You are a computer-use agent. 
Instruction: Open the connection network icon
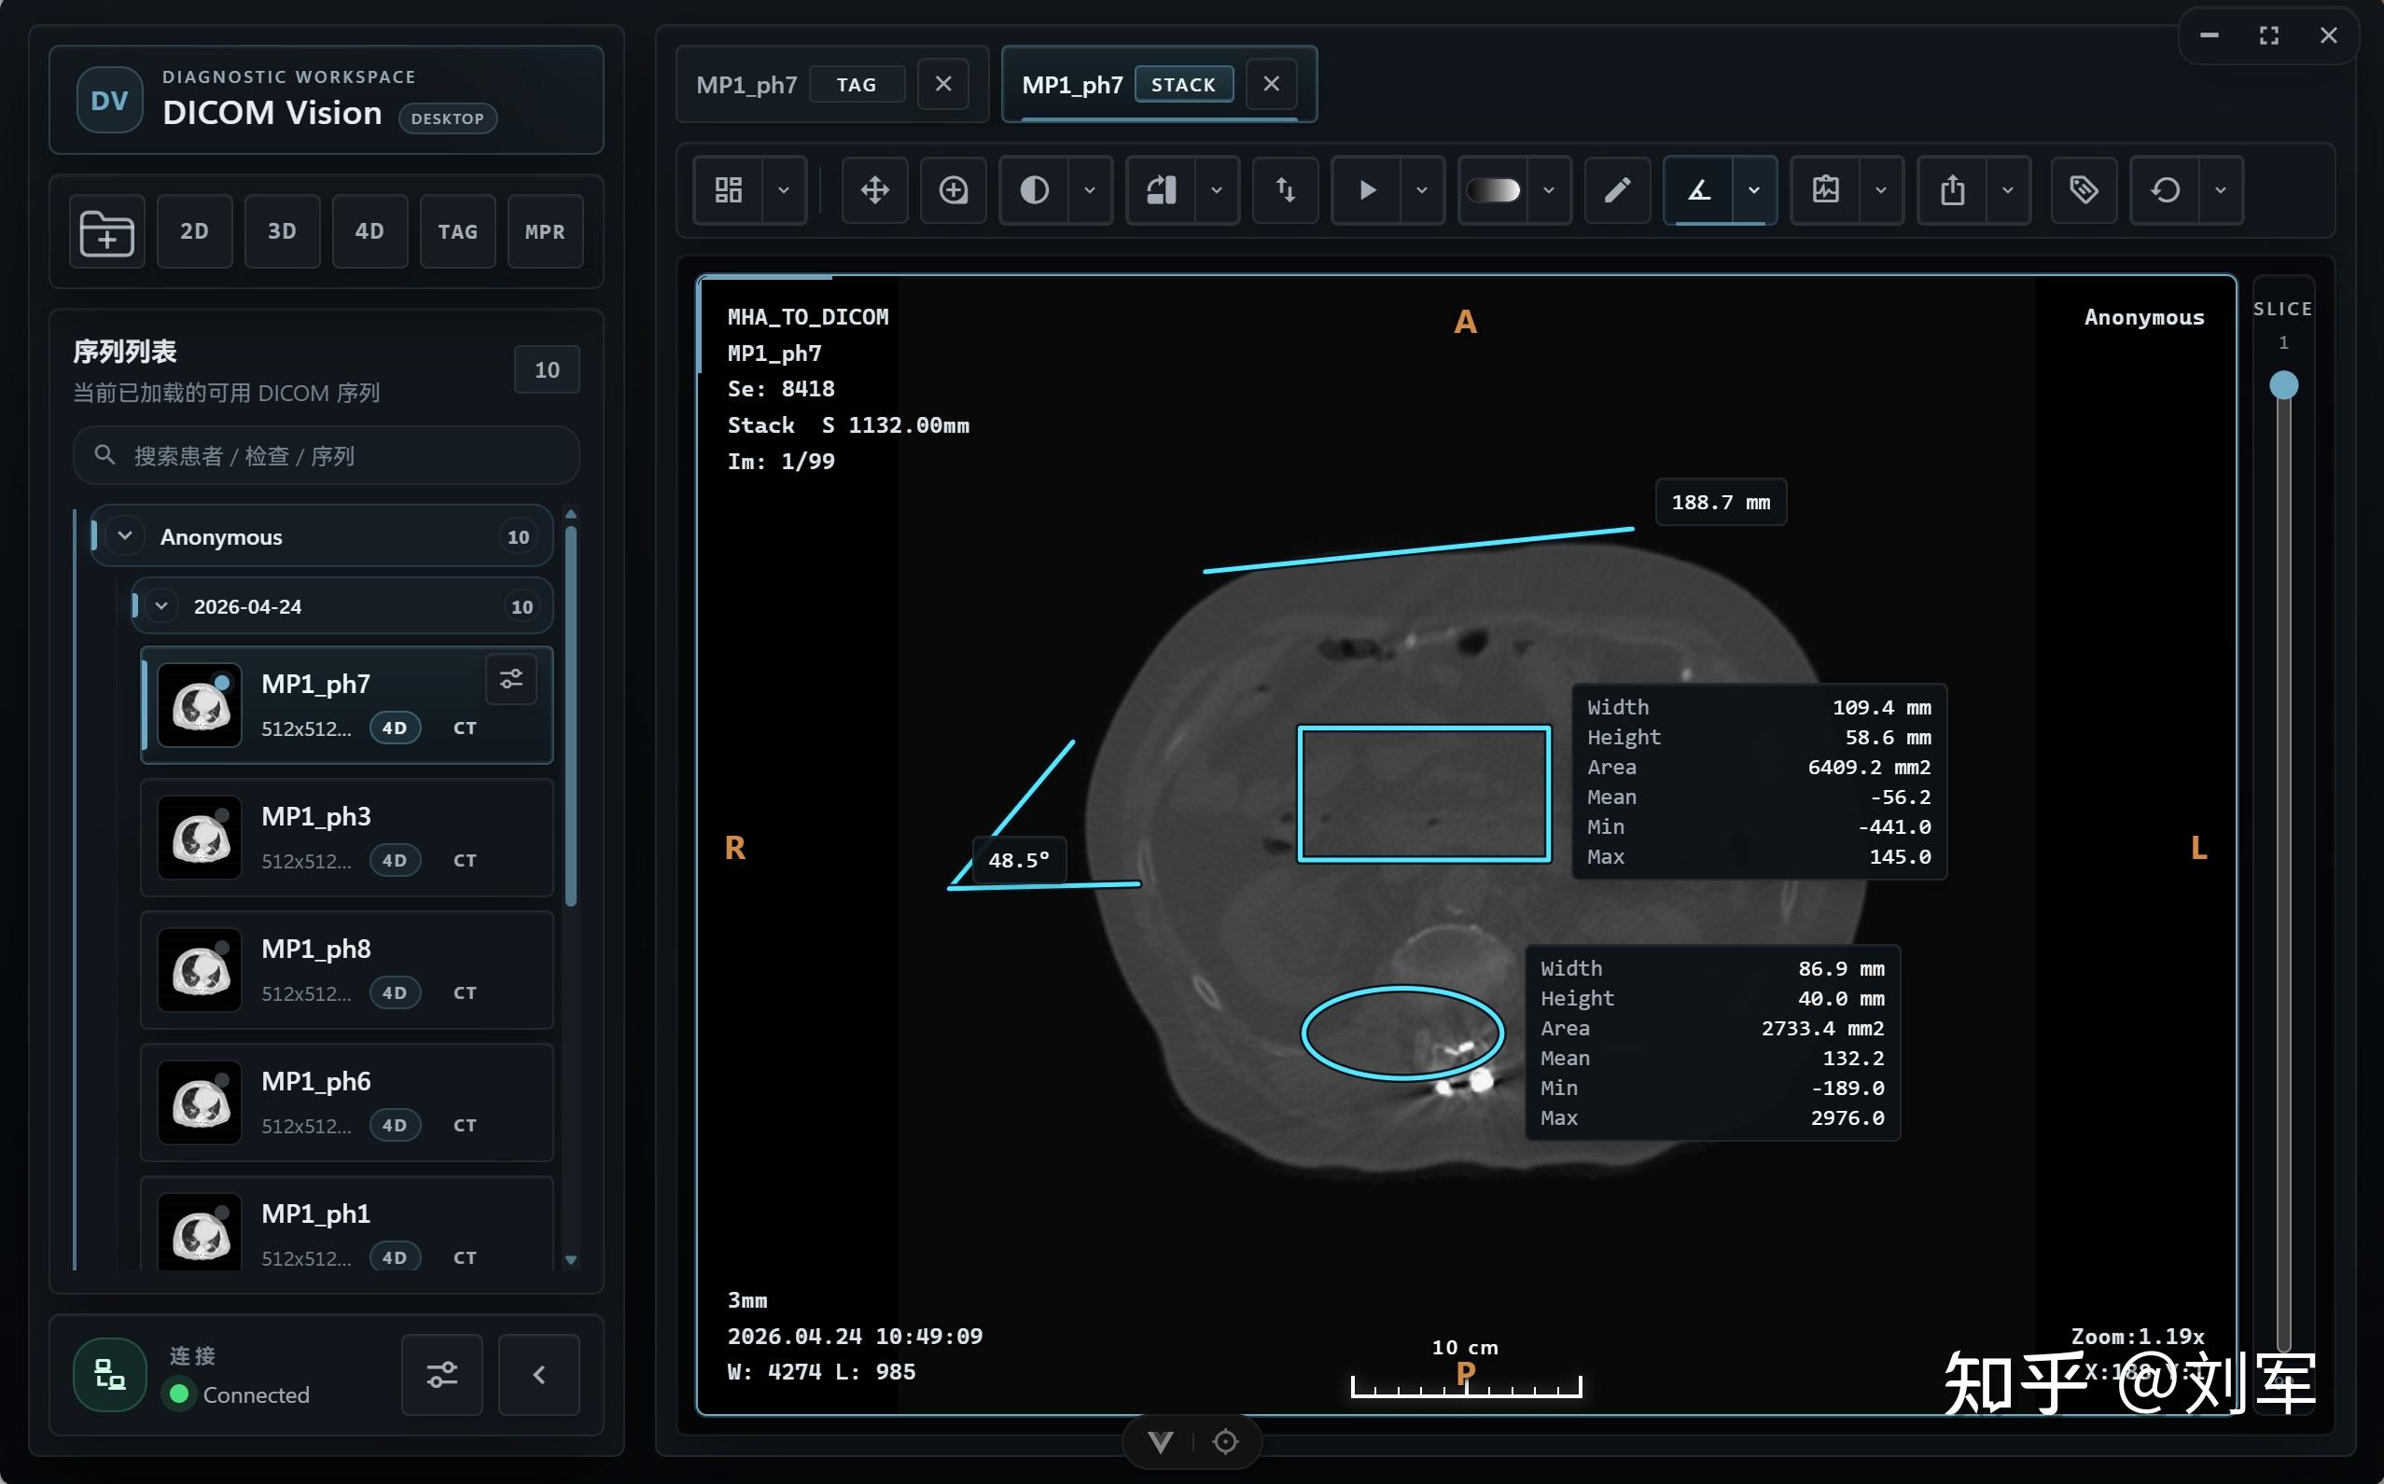(110, 1375)
